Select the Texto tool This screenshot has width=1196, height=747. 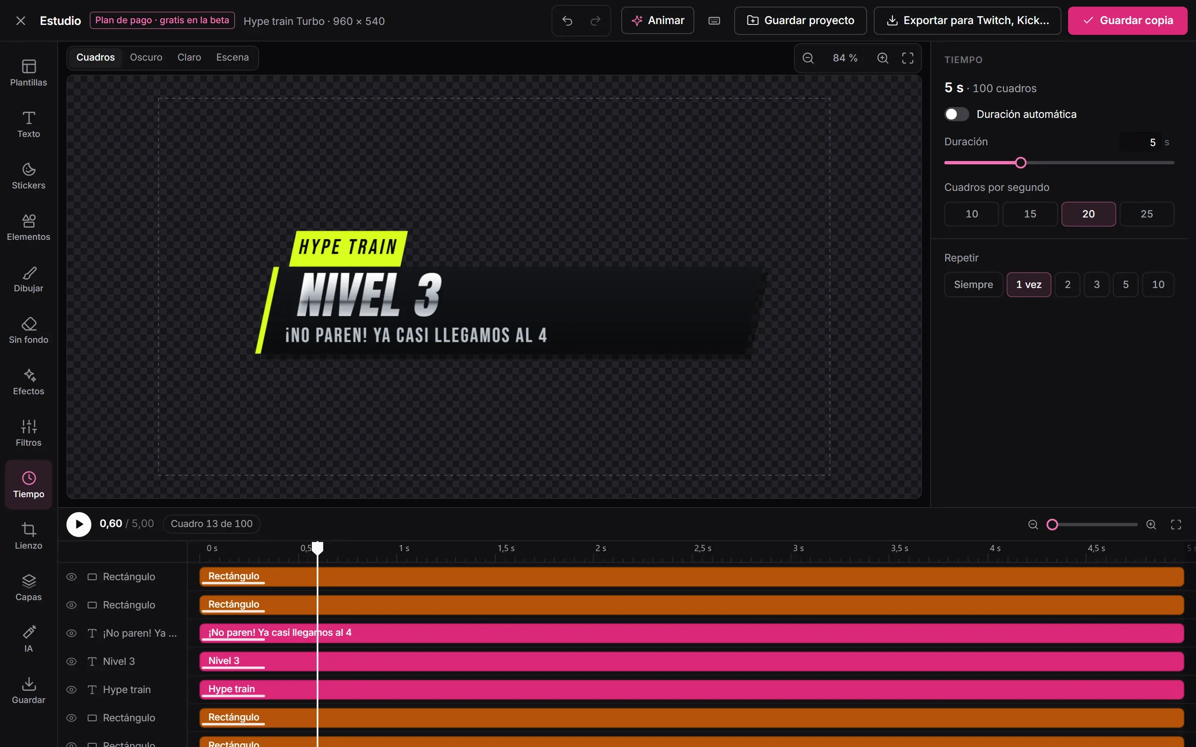coord(29,124)
